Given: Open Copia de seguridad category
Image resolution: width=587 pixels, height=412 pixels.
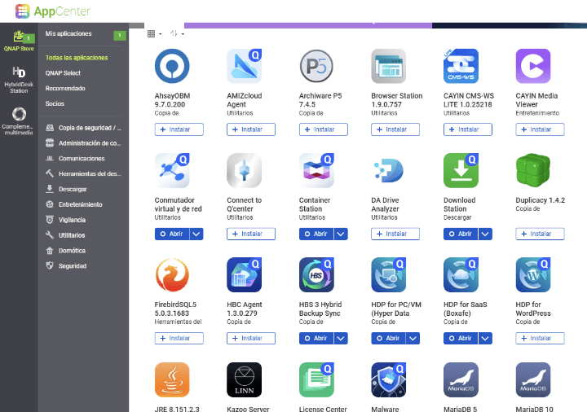Looking at the screenshot, I should click(83, 128).
